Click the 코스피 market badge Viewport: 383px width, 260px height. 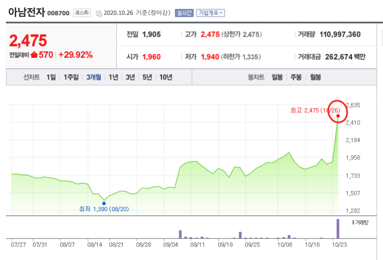pyautogui.click(x=82, y=13)
